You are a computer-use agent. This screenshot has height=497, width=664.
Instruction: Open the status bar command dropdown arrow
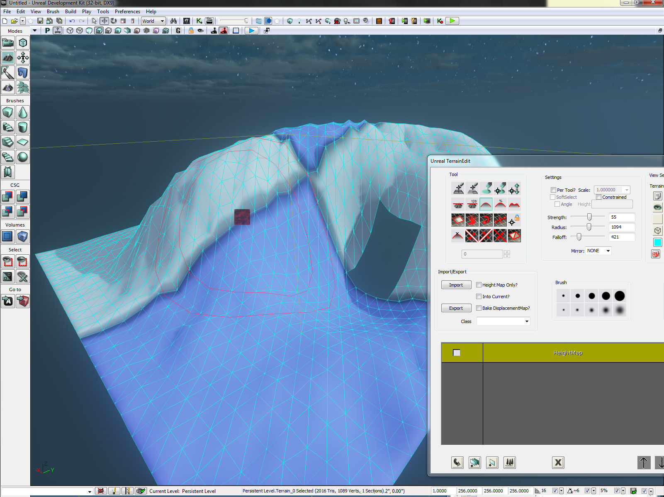pos(90,492)
